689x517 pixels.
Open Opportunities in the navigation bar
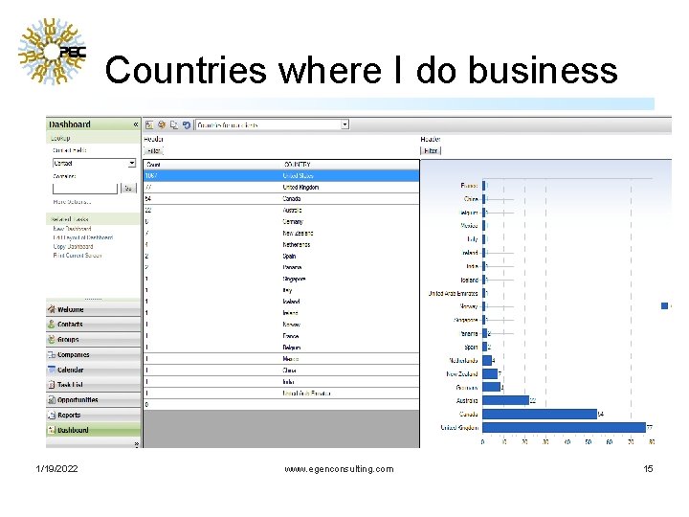coord(93,400)
